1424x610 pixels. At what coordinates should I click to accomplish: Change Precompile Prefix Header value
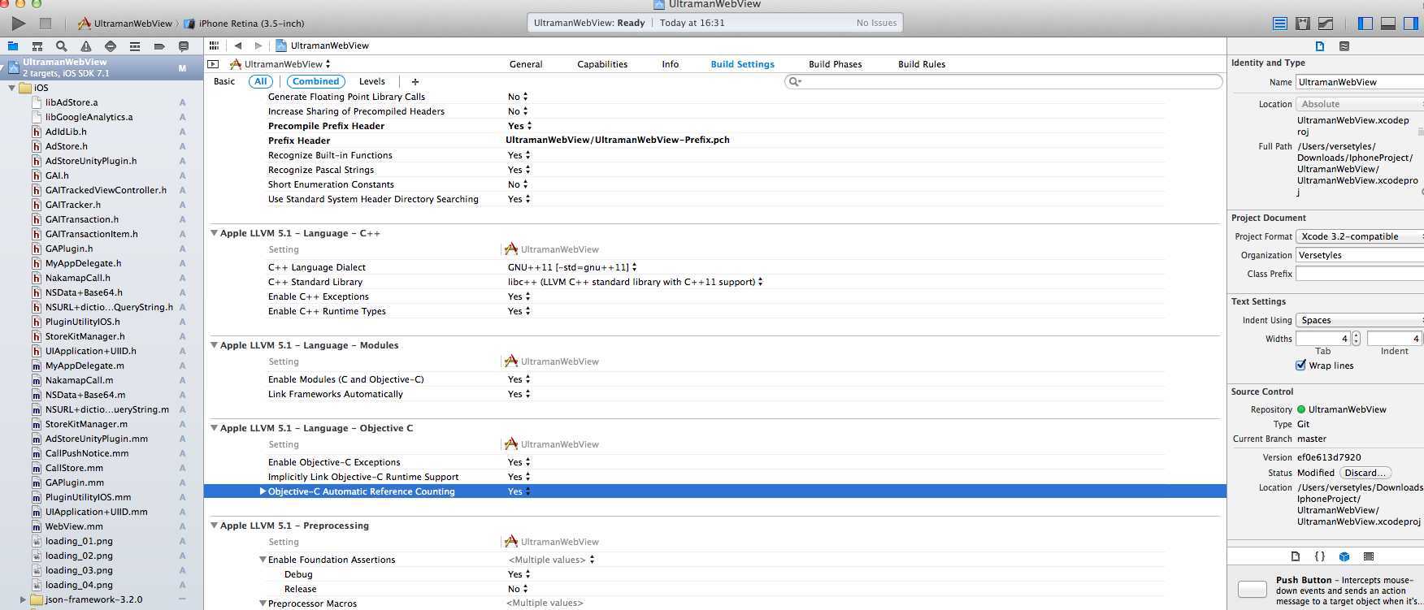click(x=520, y=126)
